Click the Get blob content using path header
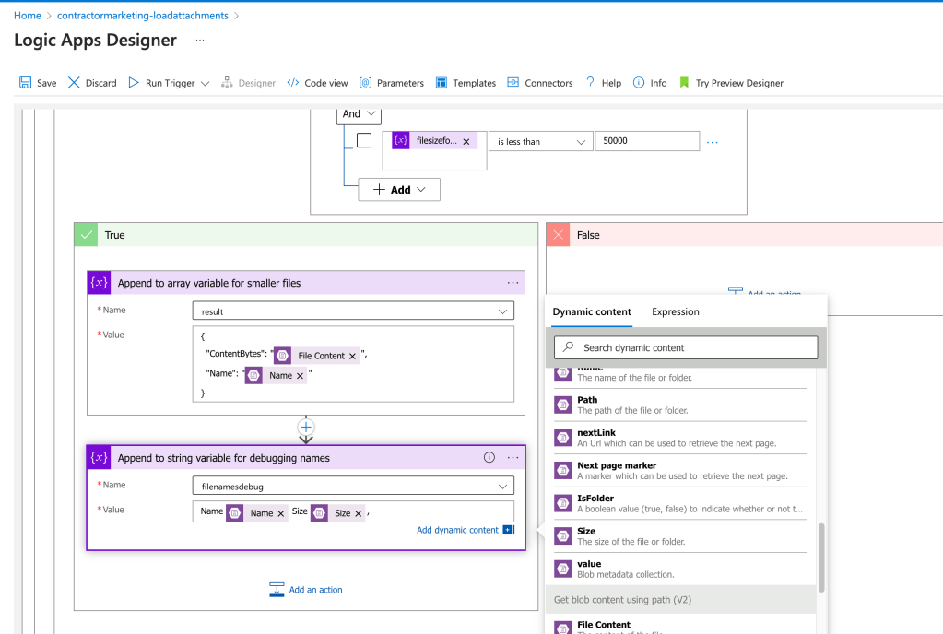 coord(681,600)
